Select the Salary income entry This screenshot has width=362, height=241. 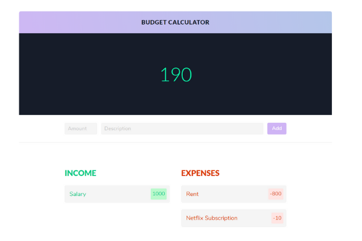coord(117,194)
